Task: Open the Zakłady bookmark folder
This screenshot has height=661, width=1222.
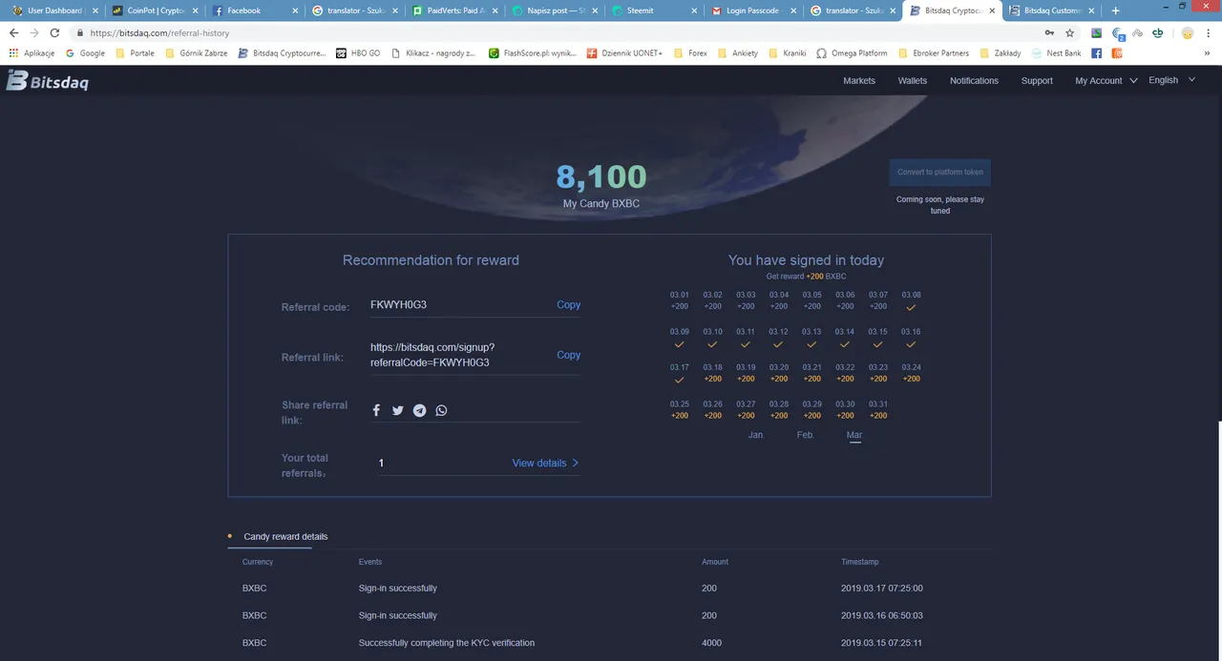Action: point(1001,53)
